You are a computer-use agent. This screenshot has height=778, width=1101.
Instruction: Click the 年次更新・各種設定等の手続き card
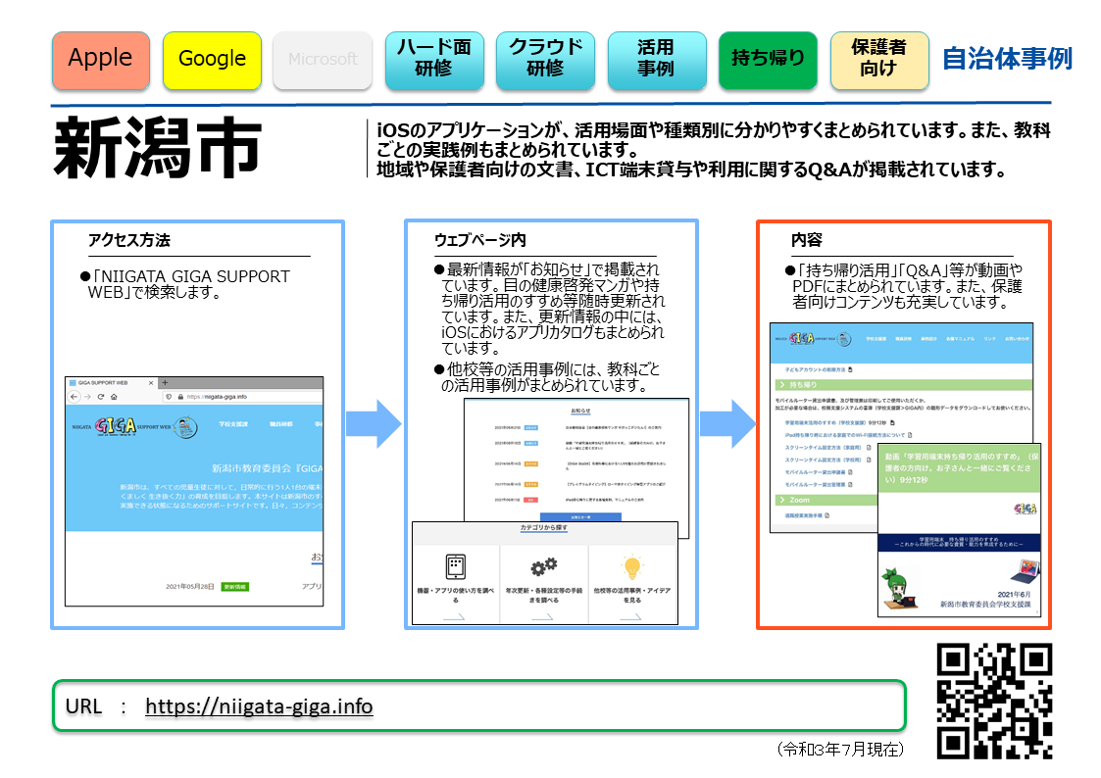(544, 584)
